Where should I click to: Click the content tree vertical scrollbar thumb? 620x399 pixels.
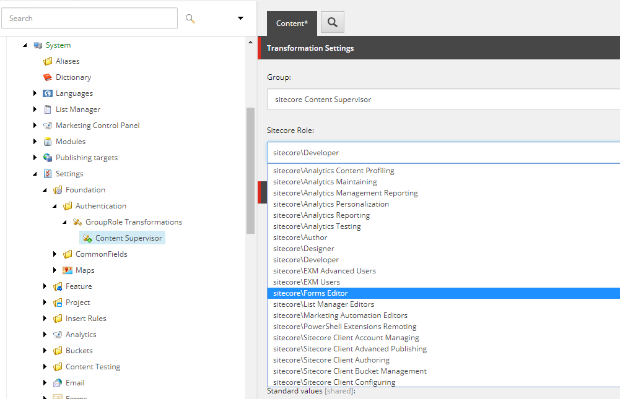pyautogui.click(x=250, y=171)
